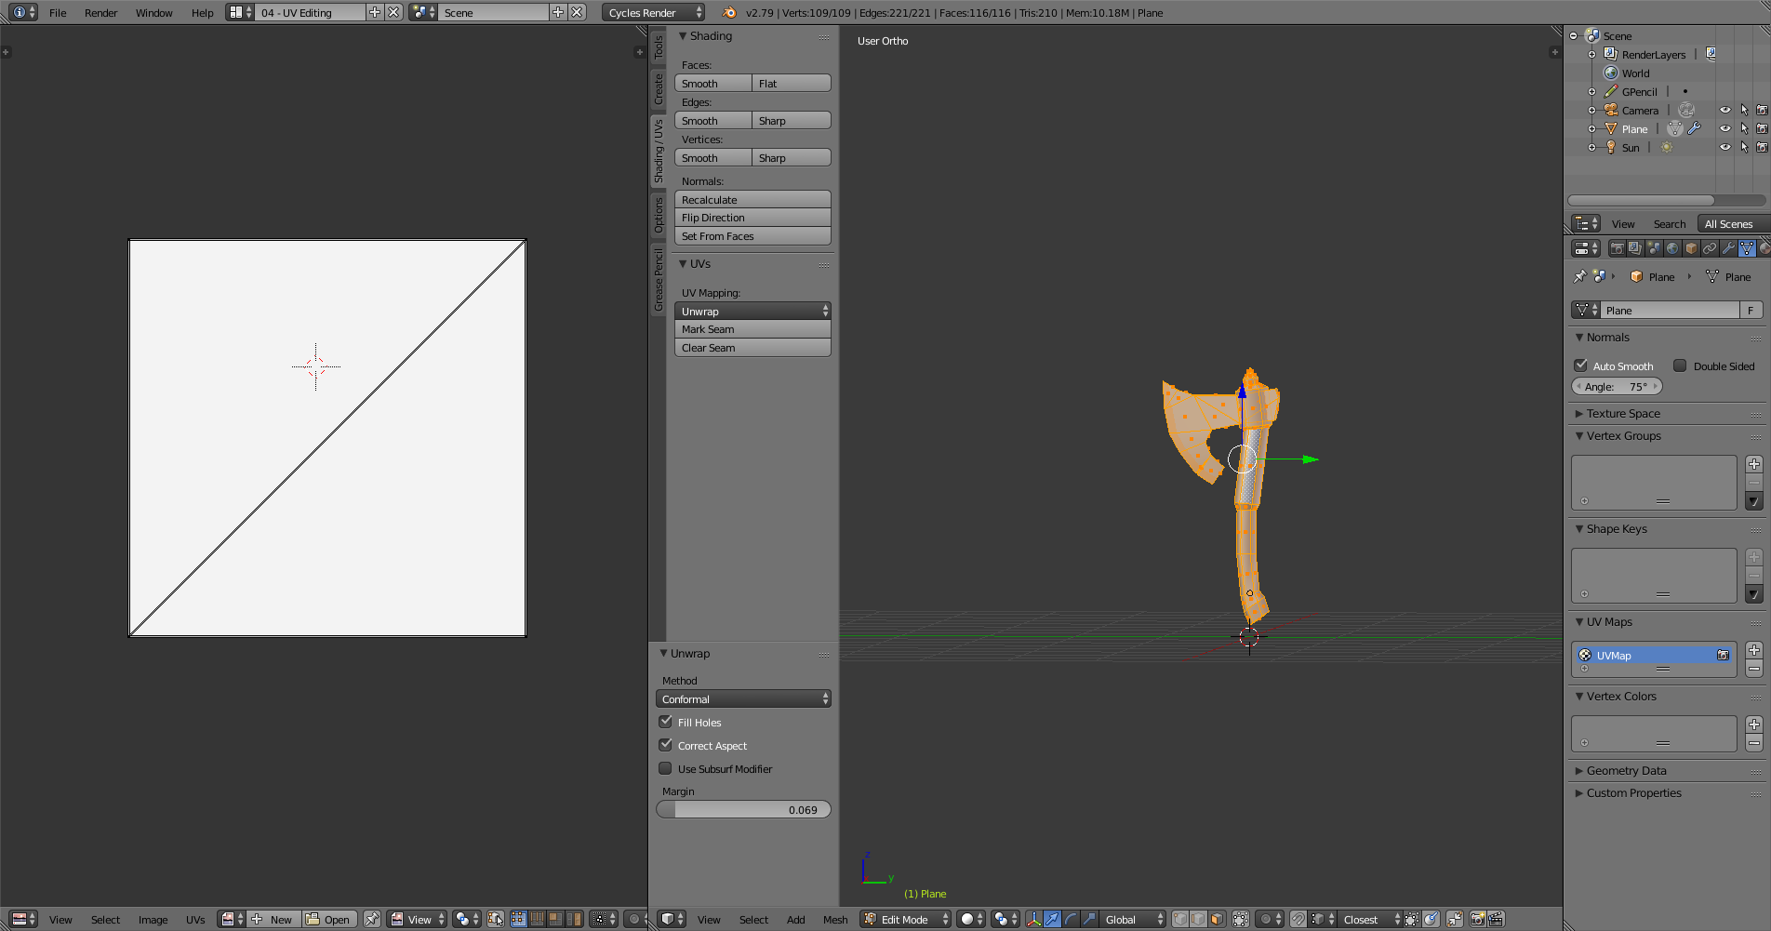Expand the Custom Properties panel
Viewport: 1771px width, 931px height.
pos(1633,792)
